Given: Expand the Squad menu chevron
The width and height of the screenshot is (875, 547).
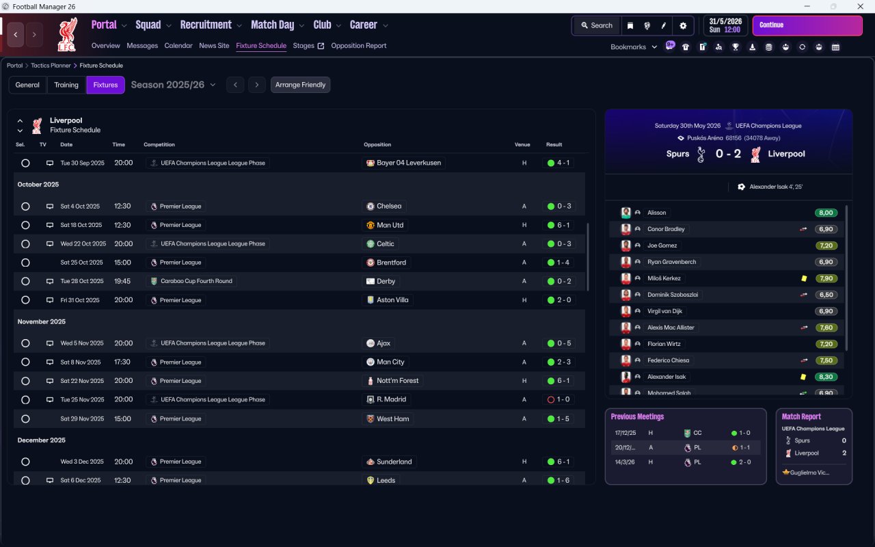Looking at the screenshot, I should 168,26.
